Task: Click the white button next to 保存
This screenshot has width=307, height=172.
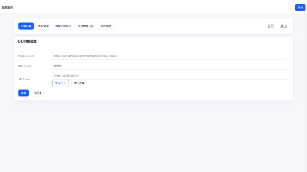Action: click(37, 93)
